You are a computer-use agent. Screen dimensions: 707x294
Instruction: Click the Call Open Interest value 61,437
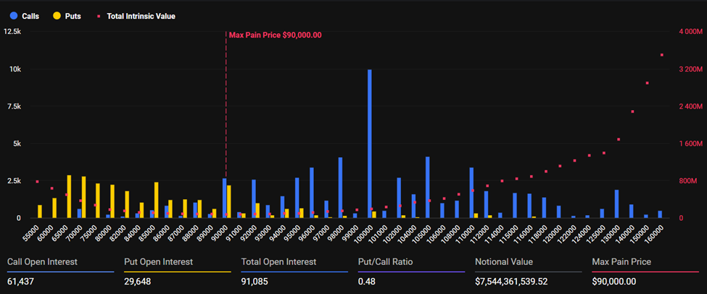pos(22,281)
